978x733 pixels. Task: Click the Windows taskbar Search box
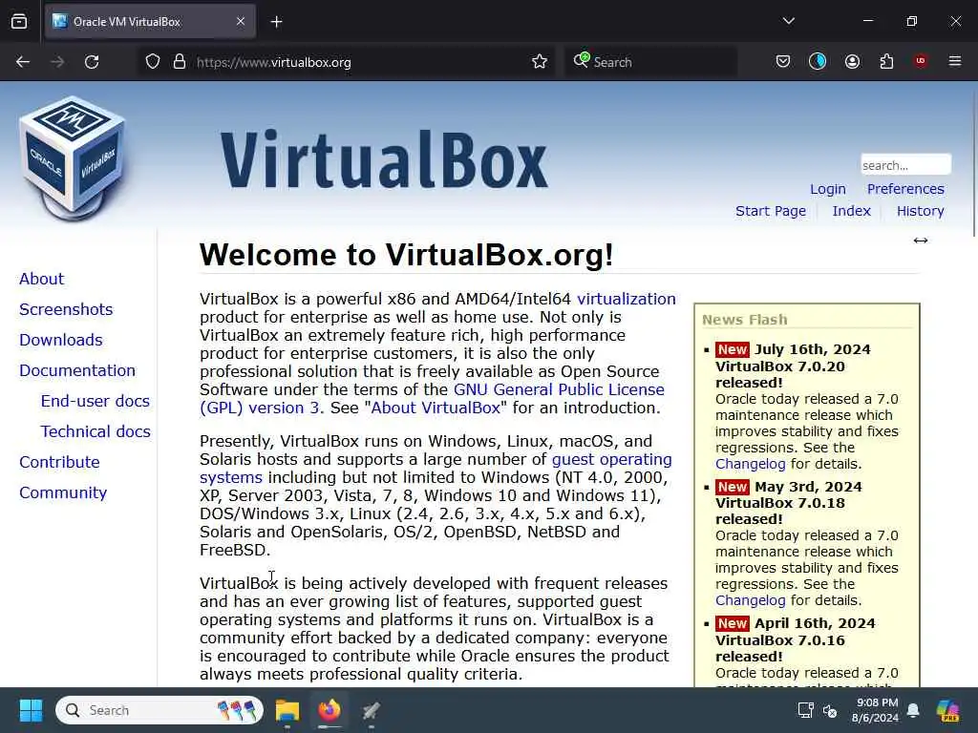point(159,710)
